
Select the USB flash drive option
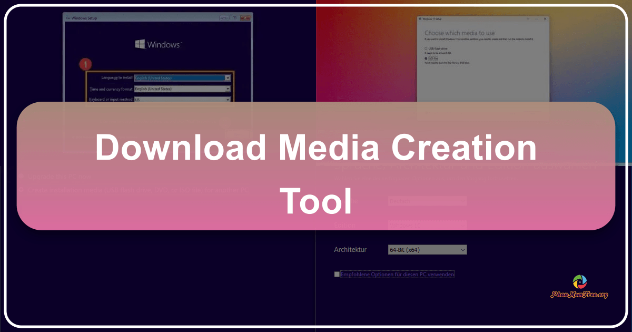click(426, 48)
